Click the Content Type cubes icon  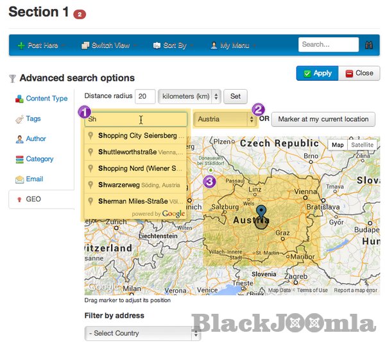click(x=20, y=99)
